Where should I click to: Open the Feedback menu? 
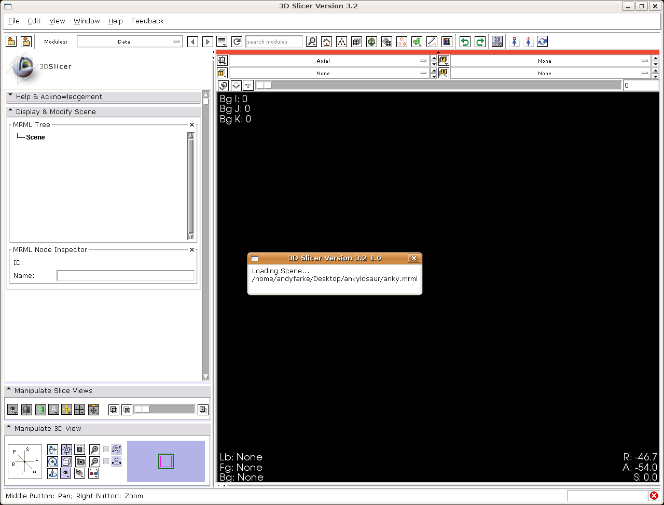(147, 21)
